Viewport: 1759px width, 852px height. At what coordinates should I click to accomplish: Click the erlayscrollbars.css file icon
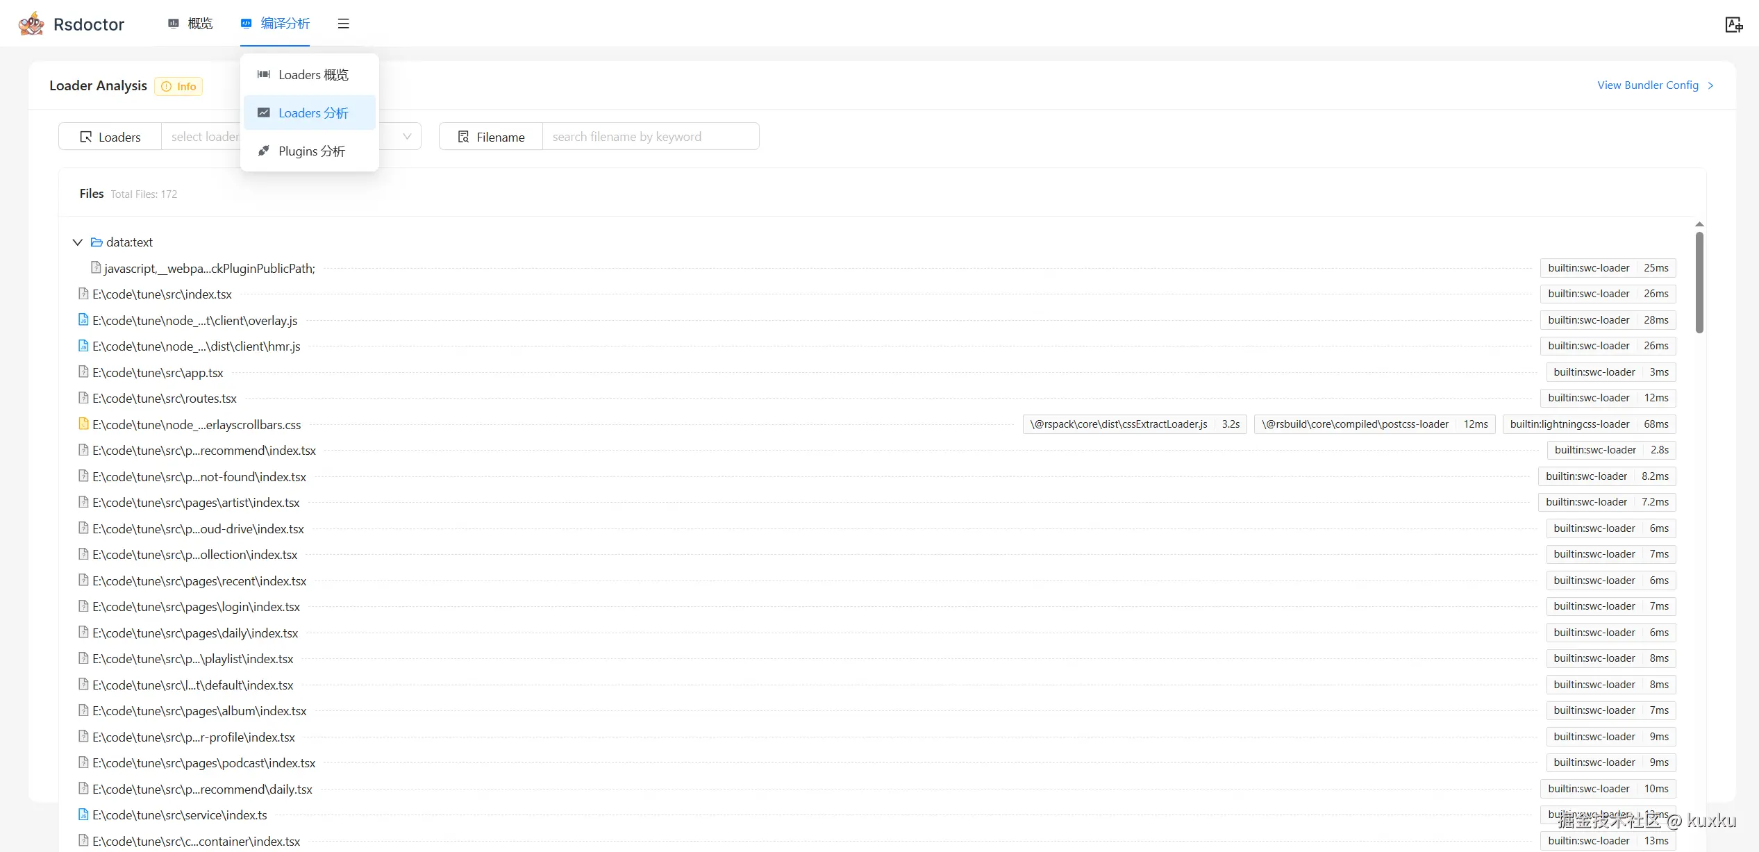coord(83,424)
